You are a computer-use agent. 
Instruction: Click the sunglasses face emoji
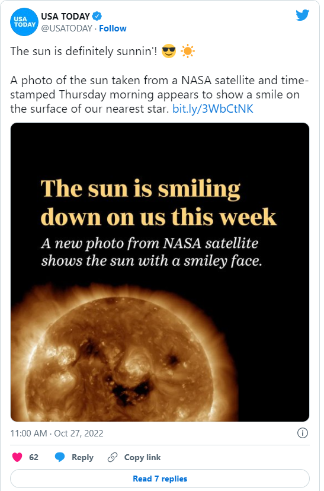pos(169,51)
